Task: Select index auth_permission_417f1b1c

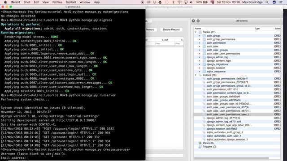Action: [x=222, y=89]
